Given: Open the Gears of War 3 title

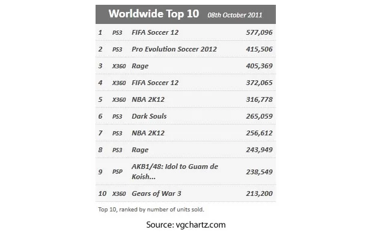Looking at the screenshot, I should click(x=156, y=193).
